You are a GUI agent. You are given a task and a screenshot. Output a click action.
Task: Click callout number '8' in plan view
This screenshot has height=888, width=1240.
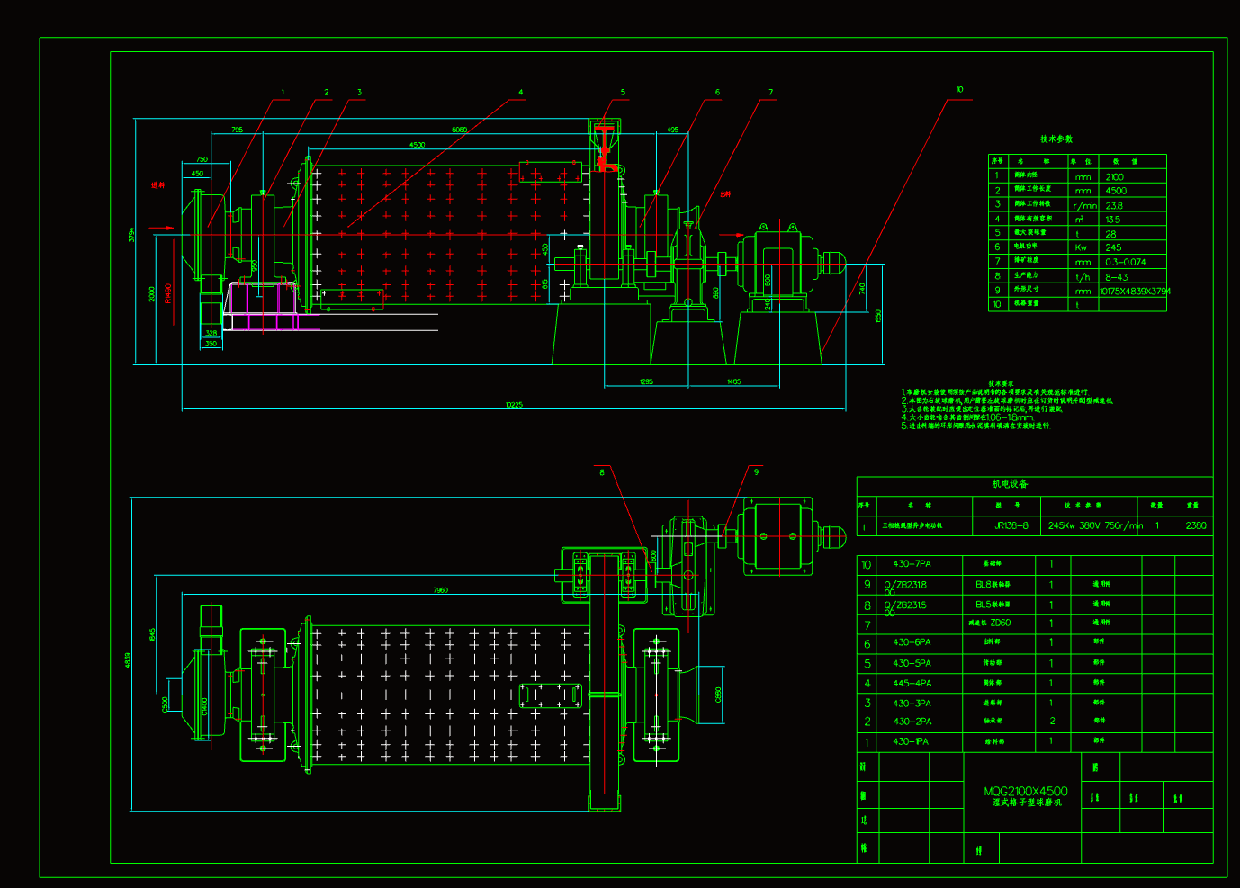pos(602,471)
